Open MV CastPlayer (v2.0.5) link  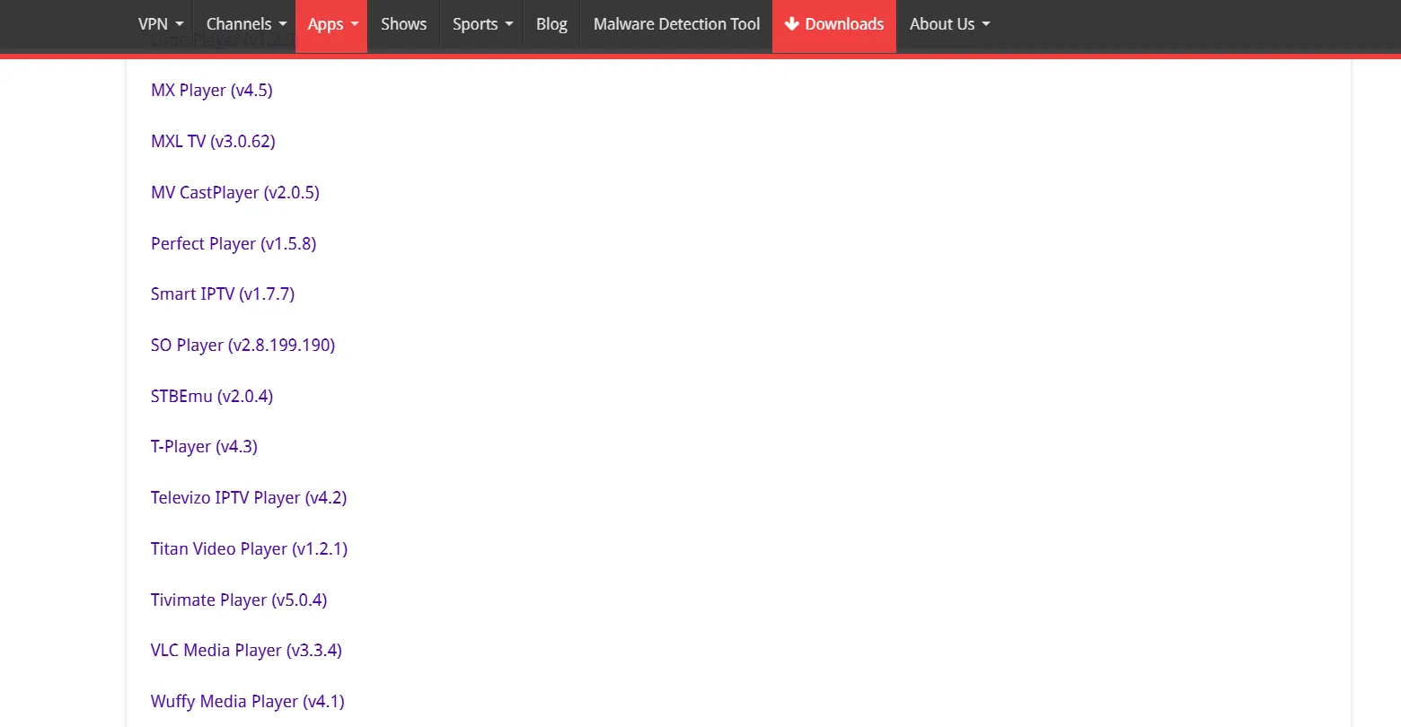[235, 193]
